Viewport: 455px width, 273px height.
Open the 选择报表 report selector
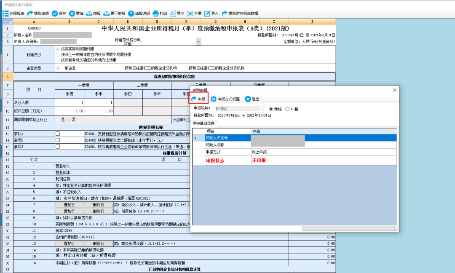13,13
